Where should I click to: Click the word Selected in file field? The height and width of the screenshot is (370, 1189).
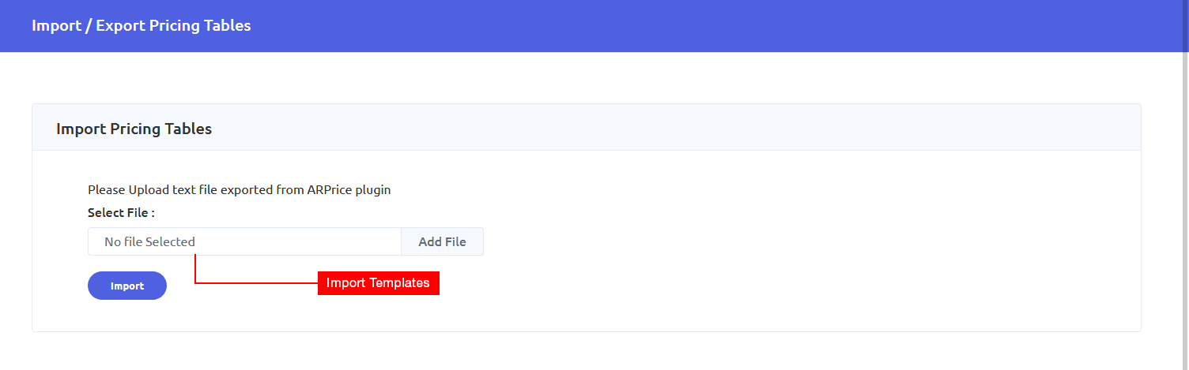pyautogui.click(x=170, y=241)
